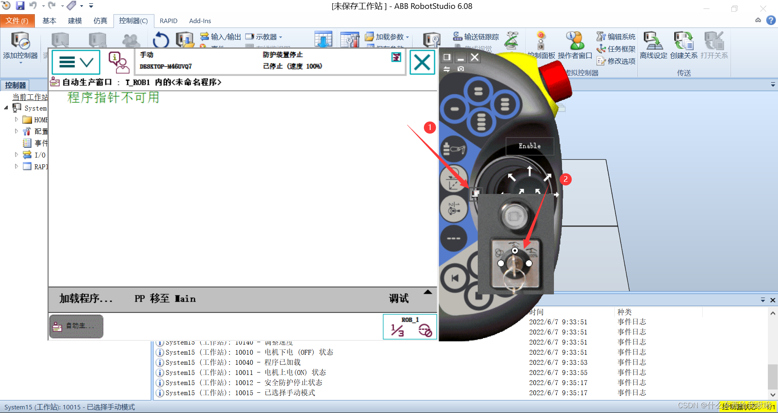Click the Enable device button

coord(530,146)
